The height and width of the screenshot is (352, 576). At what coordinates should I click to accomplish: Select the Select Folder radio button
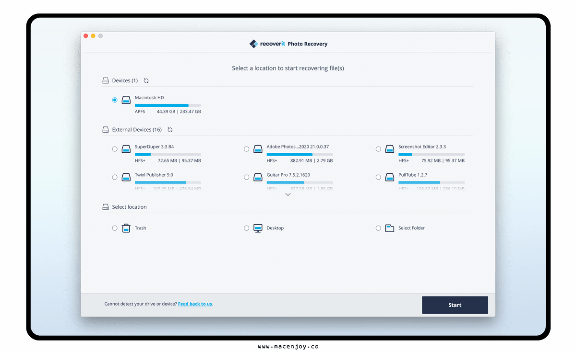[378, 228]
